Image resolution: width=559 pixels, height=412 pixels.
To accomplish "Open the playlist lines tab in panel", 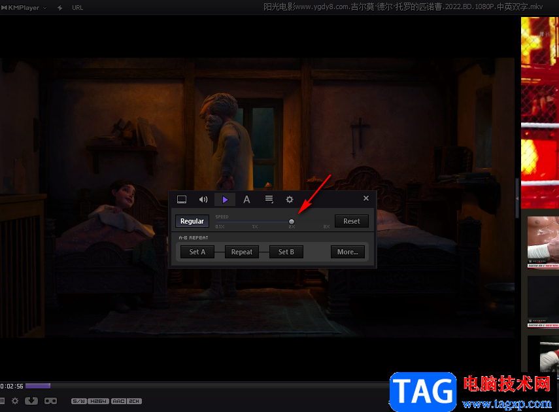I will point(269,199).
